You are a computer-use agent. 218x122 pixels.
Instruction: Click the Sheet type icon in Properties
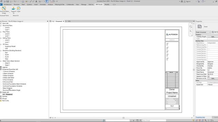click(200, 26)
